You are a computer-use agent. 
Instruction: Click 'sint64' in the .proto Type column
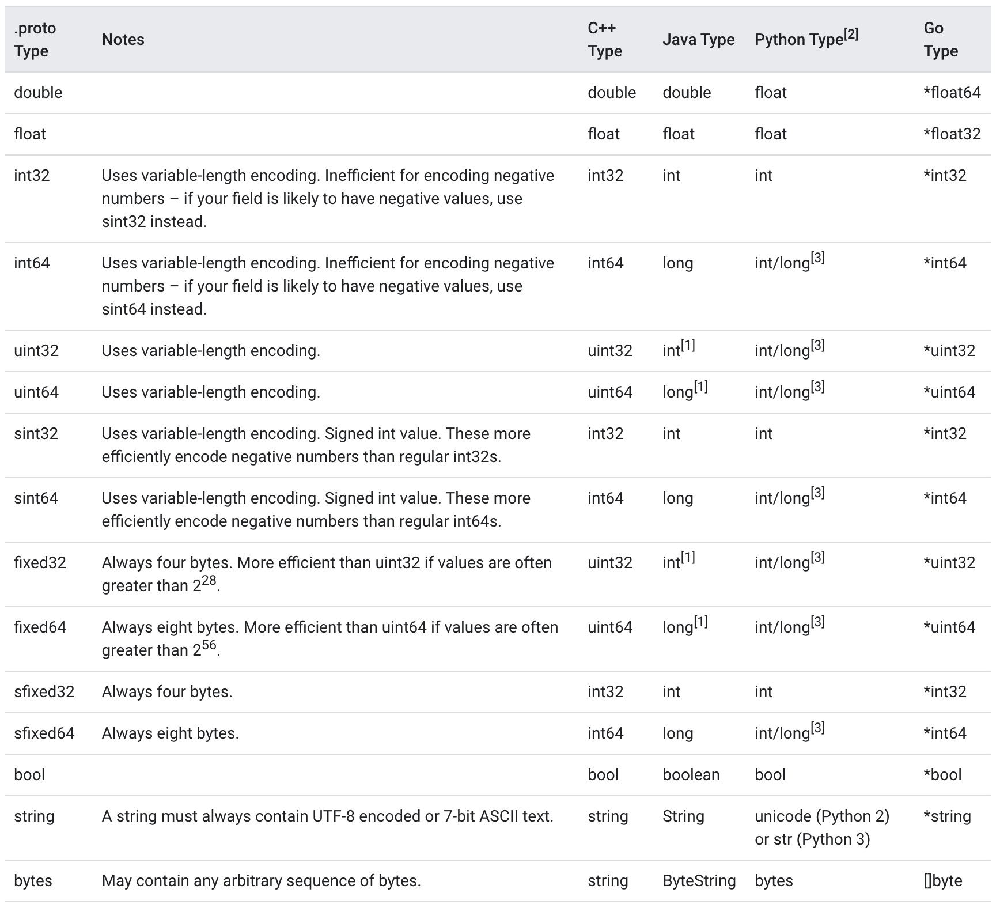(36, 498)
